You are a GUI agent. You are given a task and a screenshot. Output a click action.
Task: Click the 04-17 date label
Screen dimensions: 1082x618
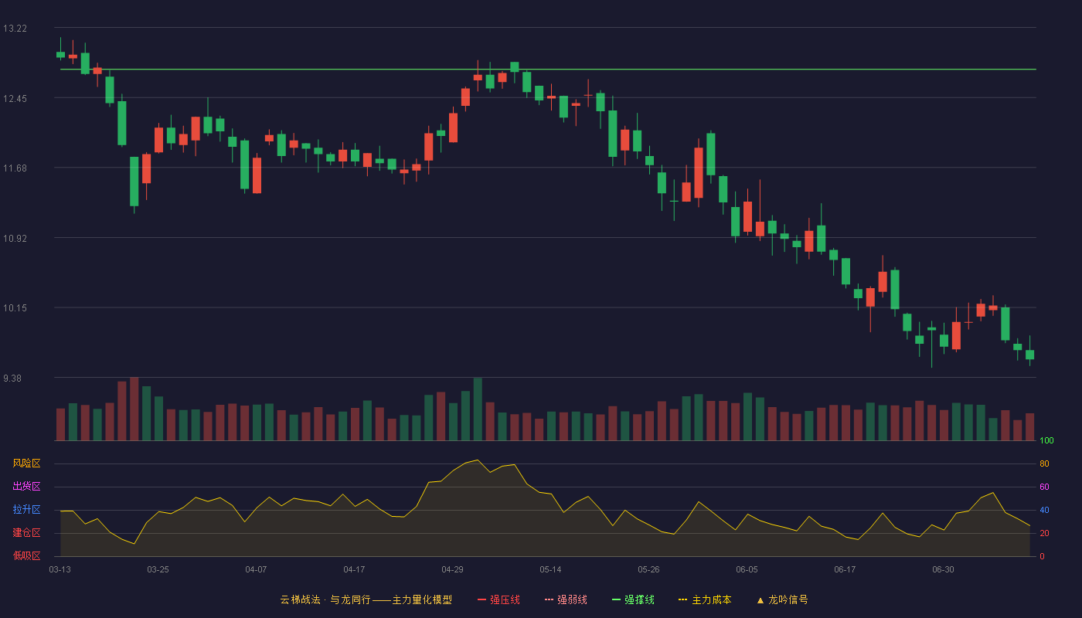(354, 569)
